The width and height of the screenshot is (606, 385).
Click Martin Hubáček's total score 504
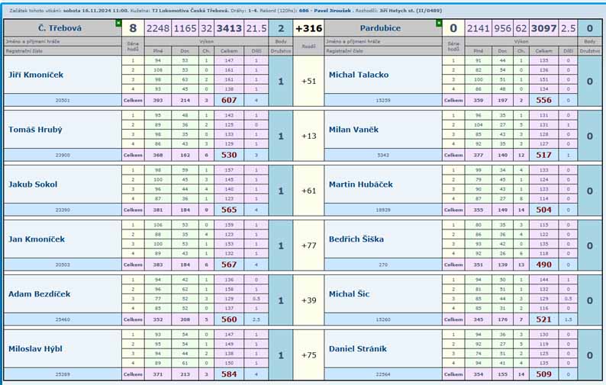(543, 210)
